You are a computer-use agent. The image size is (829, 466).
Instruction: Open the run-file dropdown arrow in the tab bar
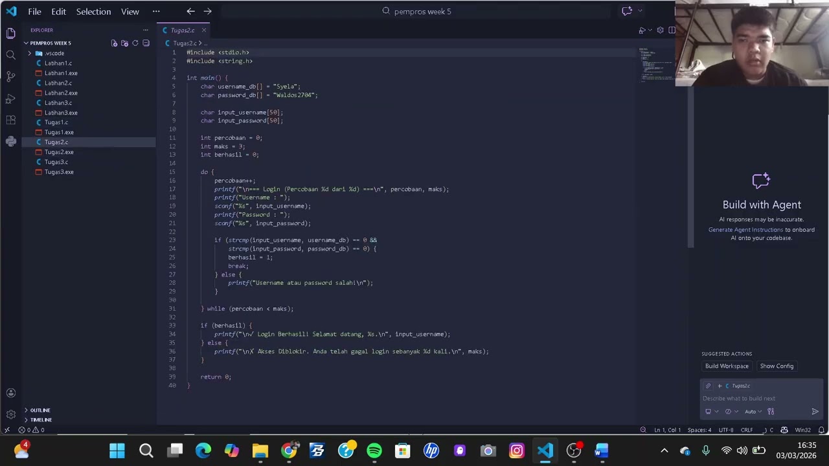point(650,30)
